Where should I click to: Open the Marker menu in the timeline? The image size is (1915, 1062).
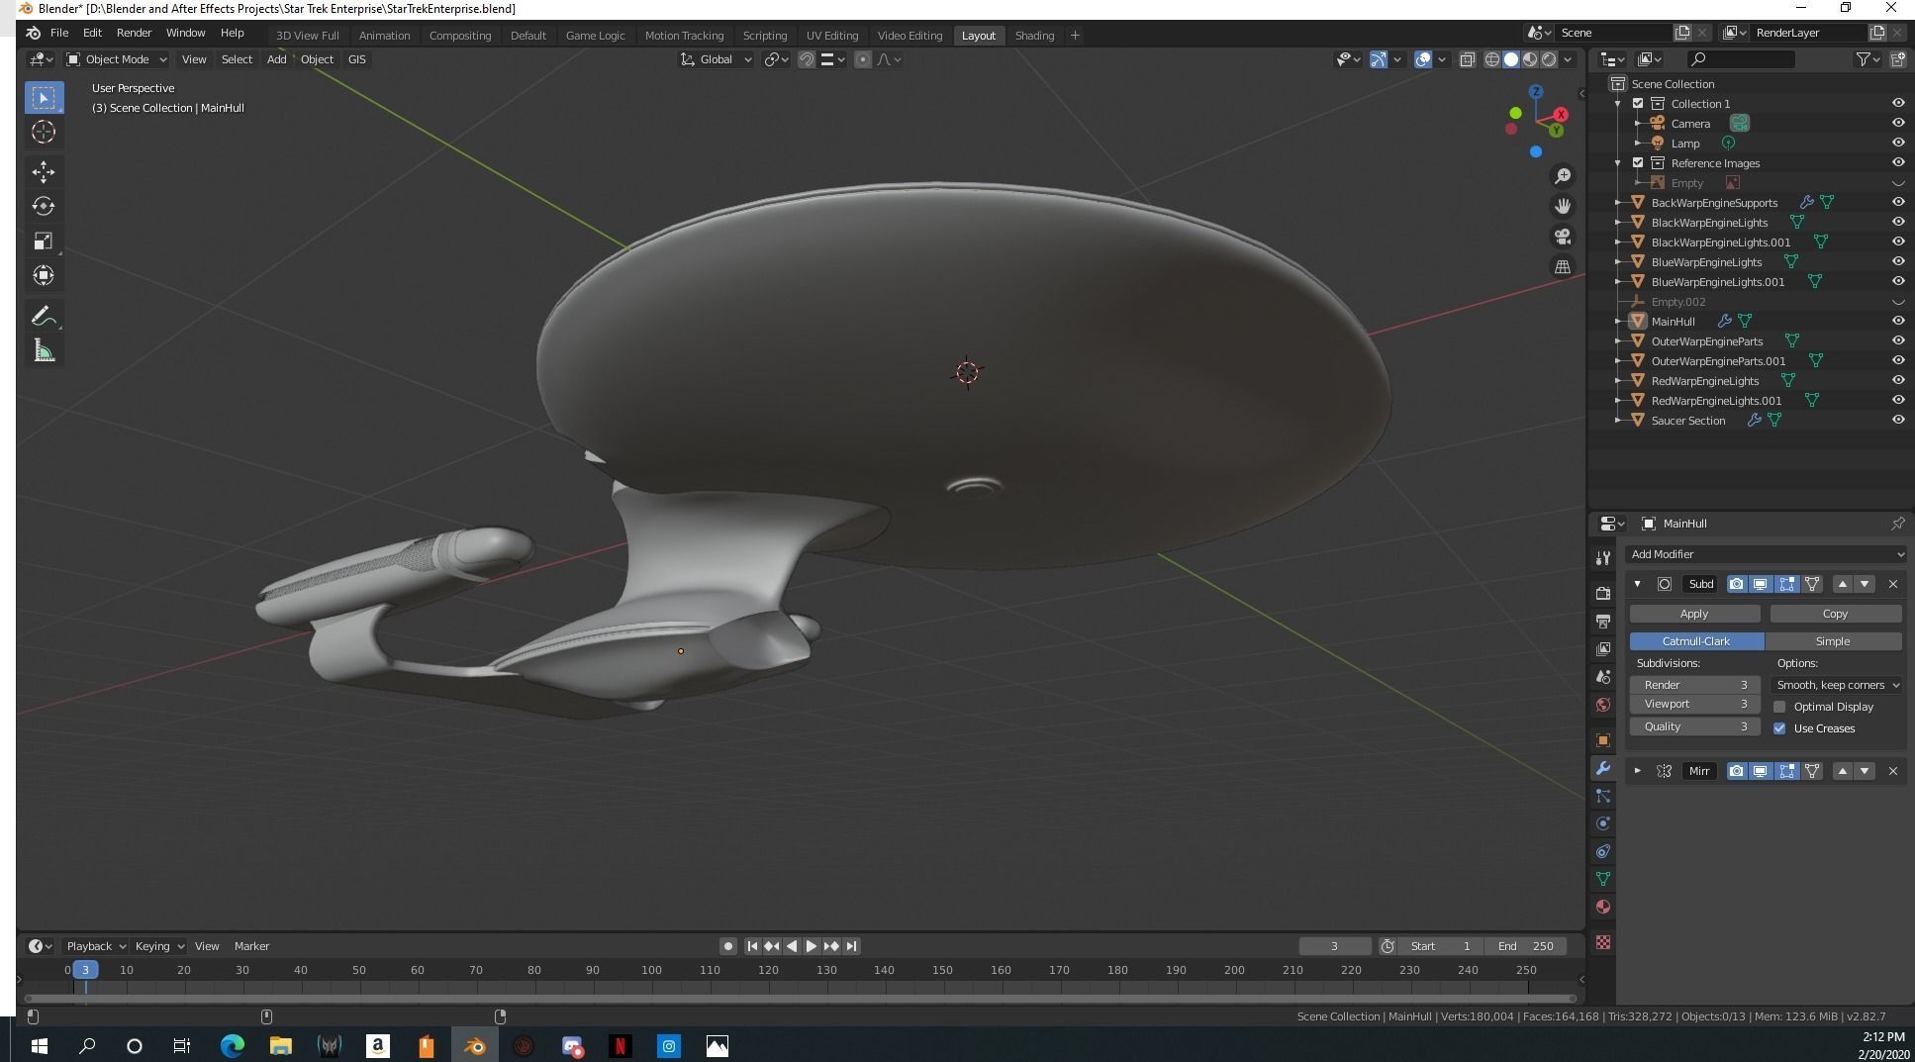click(x=251, y=946)
